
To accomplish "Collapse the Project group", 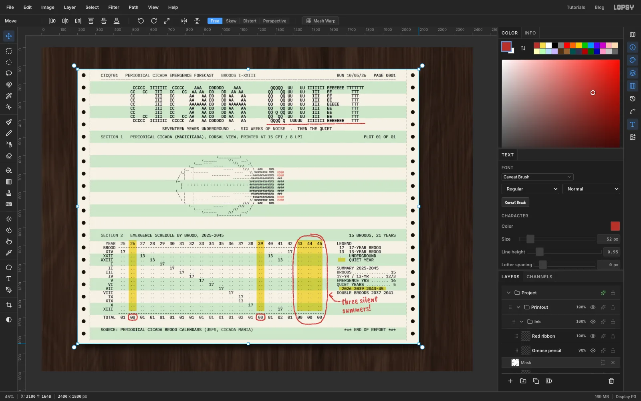I will 509,293.
